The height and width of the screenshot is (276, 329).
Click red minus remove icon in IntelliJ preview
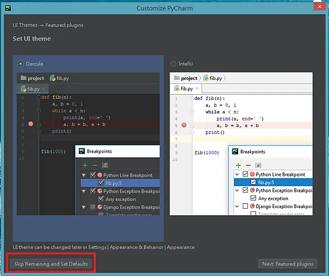pos(248,165)
